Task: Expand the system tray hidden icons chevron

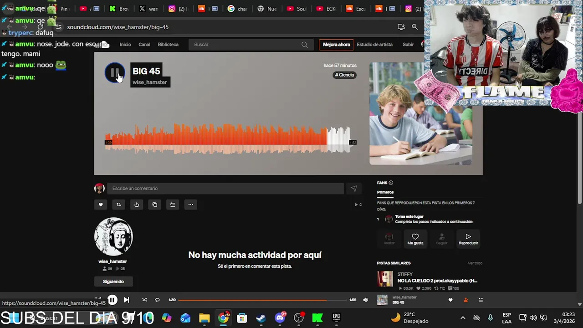Action: pos(463,318)
